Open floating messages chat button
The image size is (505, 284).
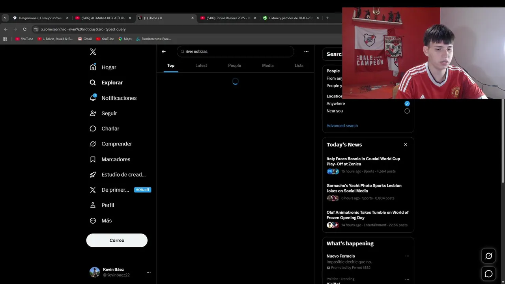click(x=488, y=274)
